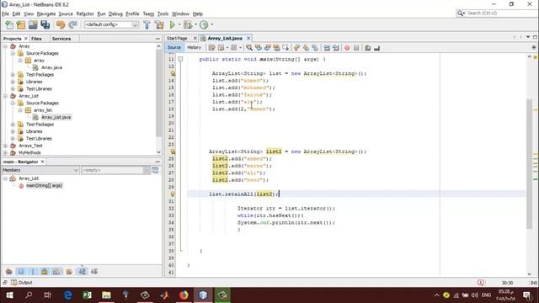
Task: Open the Tools menu
Action: 163,13
